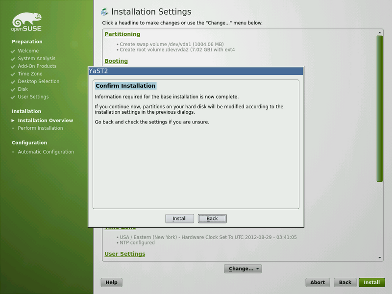
Task: Click the openSUSE chameleon logo
Action: 27,22
